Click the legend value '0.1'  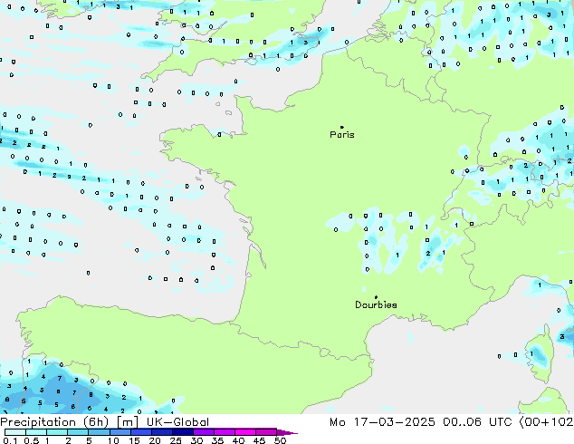(10, 440)
